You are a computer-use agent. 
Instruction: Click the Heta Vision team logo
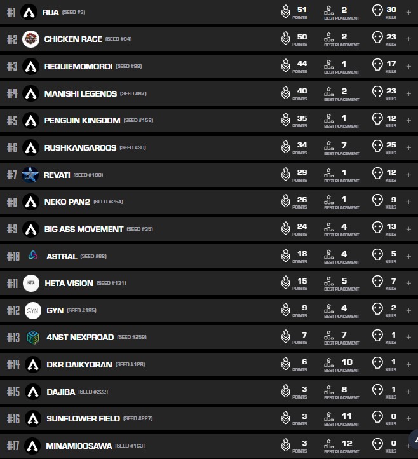(x=32, y=283)
